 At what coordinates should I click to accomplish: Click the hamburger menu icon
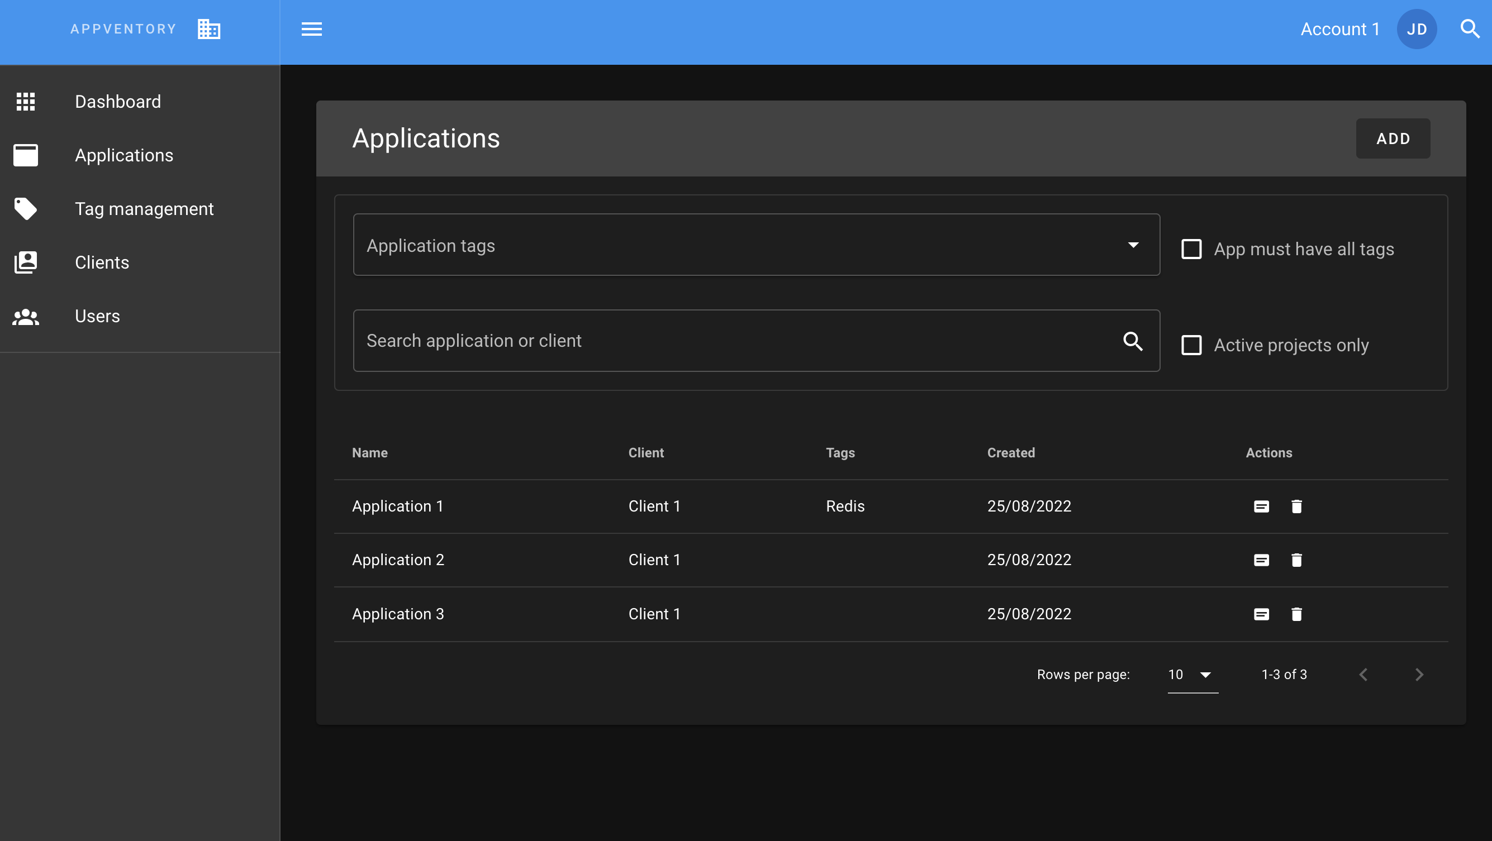tap(312, 29)
